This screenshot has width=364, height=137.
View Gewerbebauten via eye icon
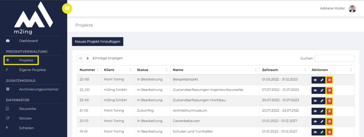point(315,121)
